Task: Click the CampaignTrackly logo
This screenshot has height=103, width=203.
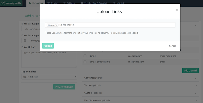Action: coord(11,3)
